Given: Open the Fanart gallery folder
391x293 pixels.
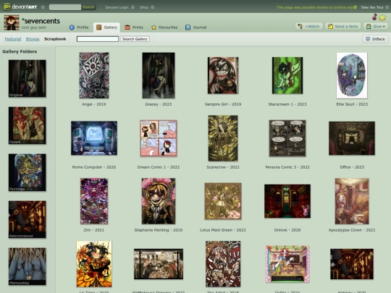Looking at the screenshot, I should pos(28,125).
